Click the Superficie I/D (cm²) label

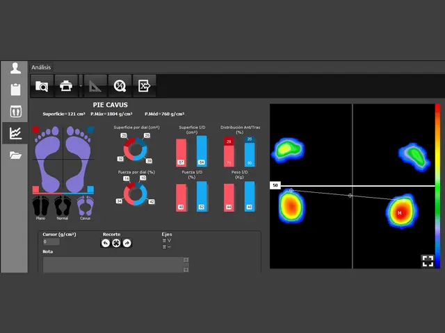(192, 130)
